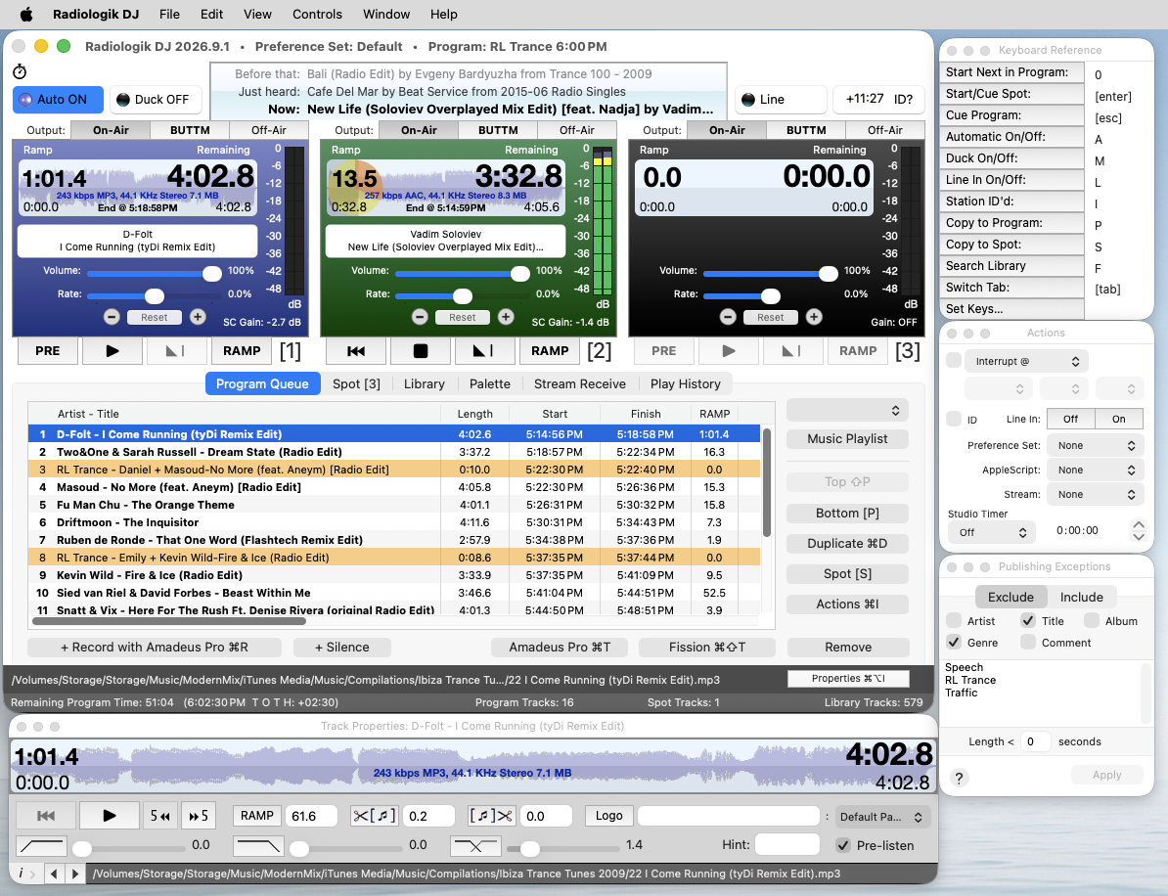Viewport: 1168px width, 896px height.
Task: Click the fade-out curve icon
Action: point(257,846)
